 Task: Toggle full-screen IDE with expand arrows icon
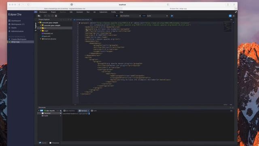[236, 12]
